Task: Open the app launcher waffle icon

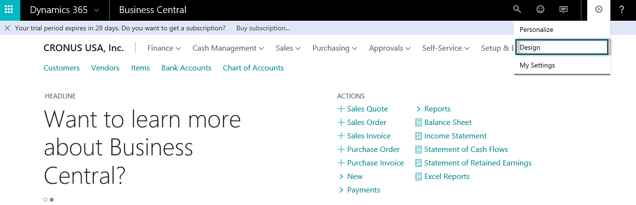Action: coord(10,10)
